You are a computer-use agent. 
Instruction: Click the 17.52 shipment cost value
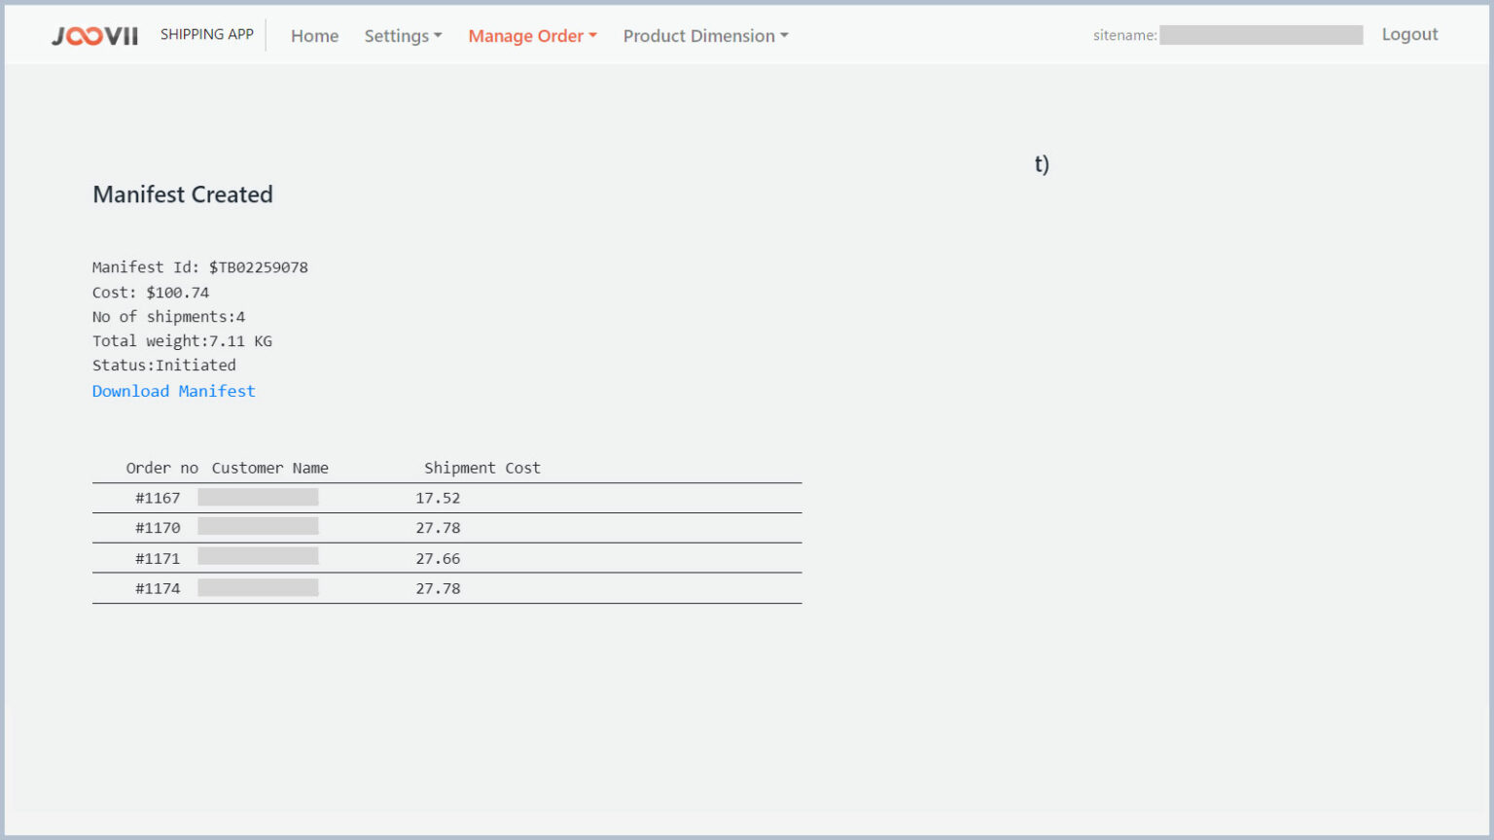click(438, 498)
